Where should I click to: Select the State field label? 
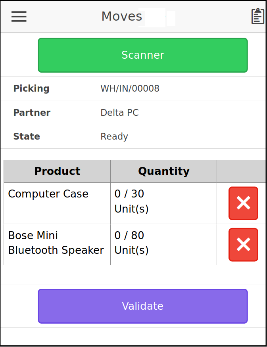(x=27, y=136)
